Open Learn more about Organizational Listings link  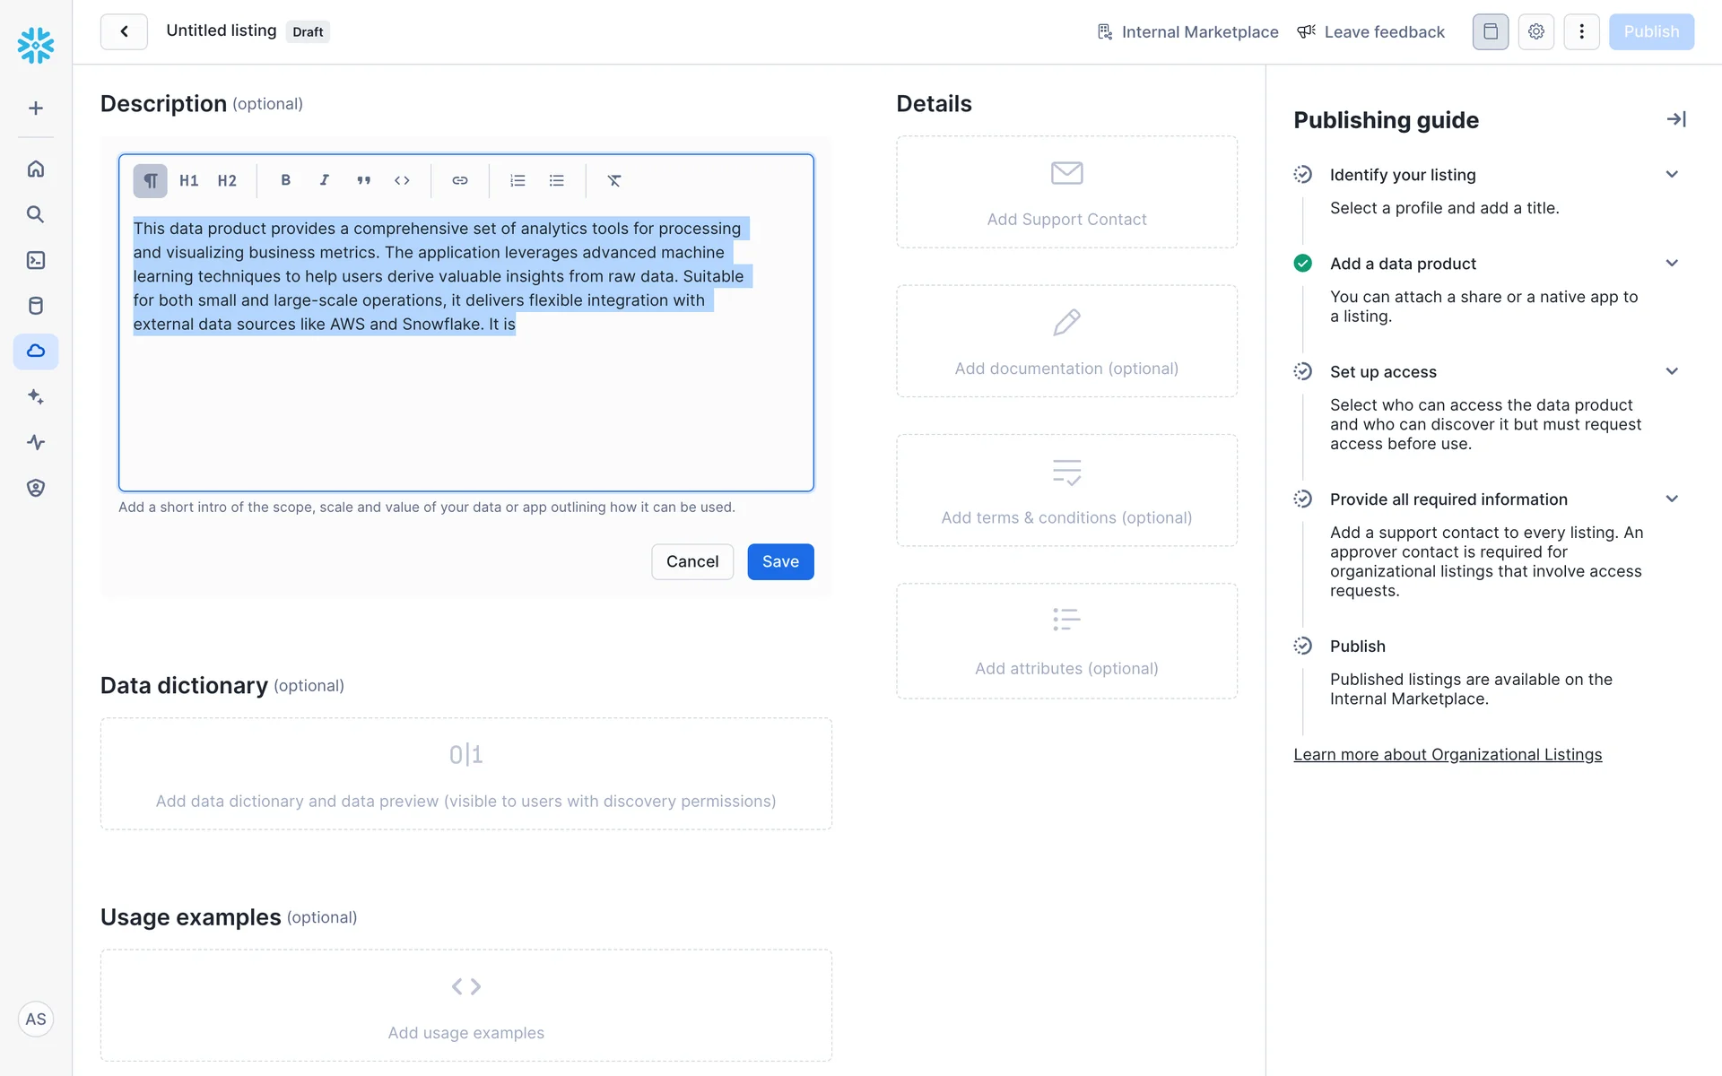(x=1447, y=755)
